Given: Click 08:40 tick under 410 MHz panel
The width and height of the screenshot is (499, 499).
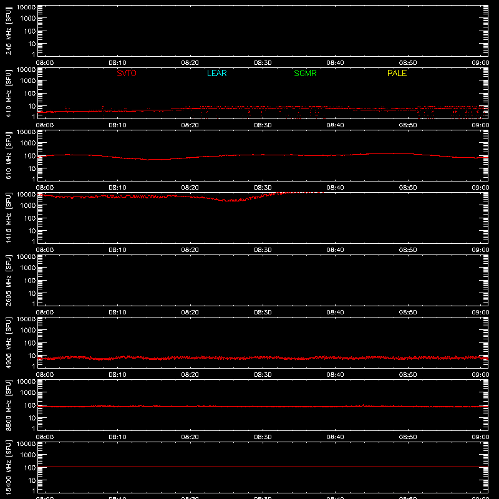Looking at the screenshot, I should [x=335, y=125].
